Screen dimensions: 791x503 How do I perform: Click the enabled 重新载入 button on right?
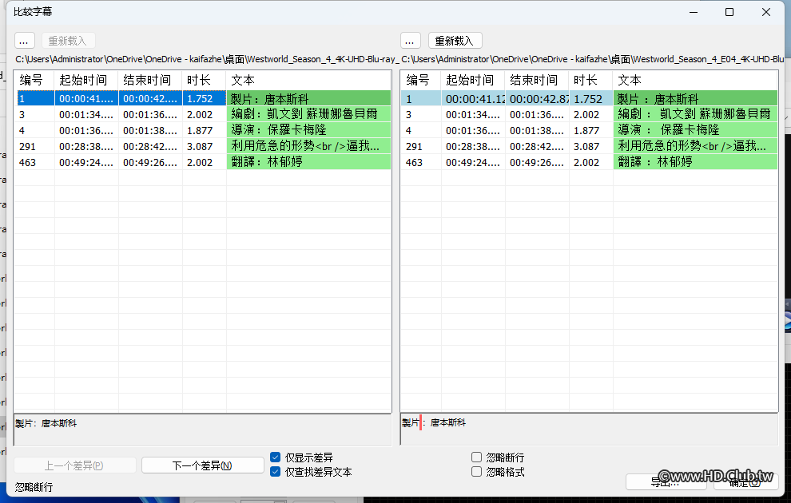(x=455, y=41)
